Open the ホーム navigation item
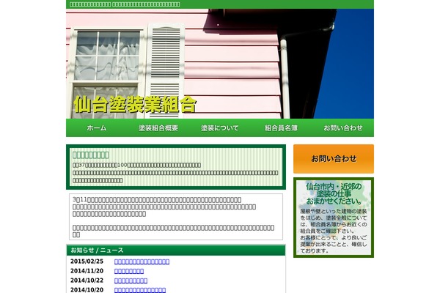Image resolution: width=440 pixels, height=293 pixels. (x=97, y=128)
